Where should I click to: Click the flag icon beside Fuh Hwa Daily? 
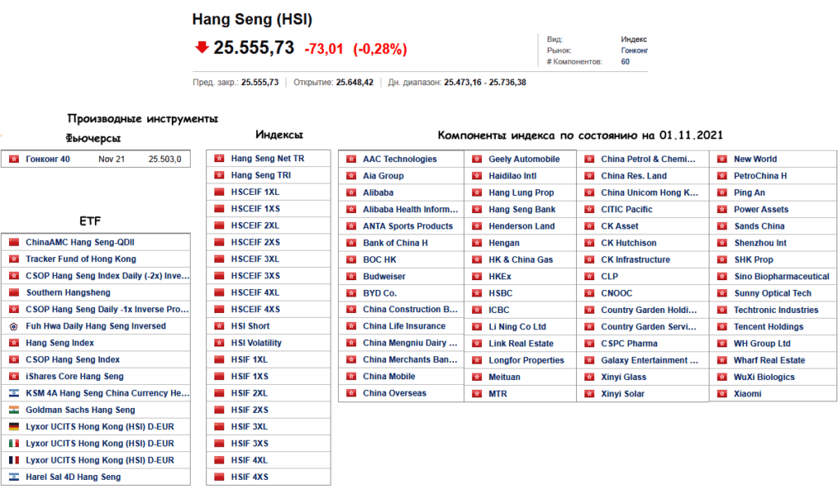[x=14, y=326]
